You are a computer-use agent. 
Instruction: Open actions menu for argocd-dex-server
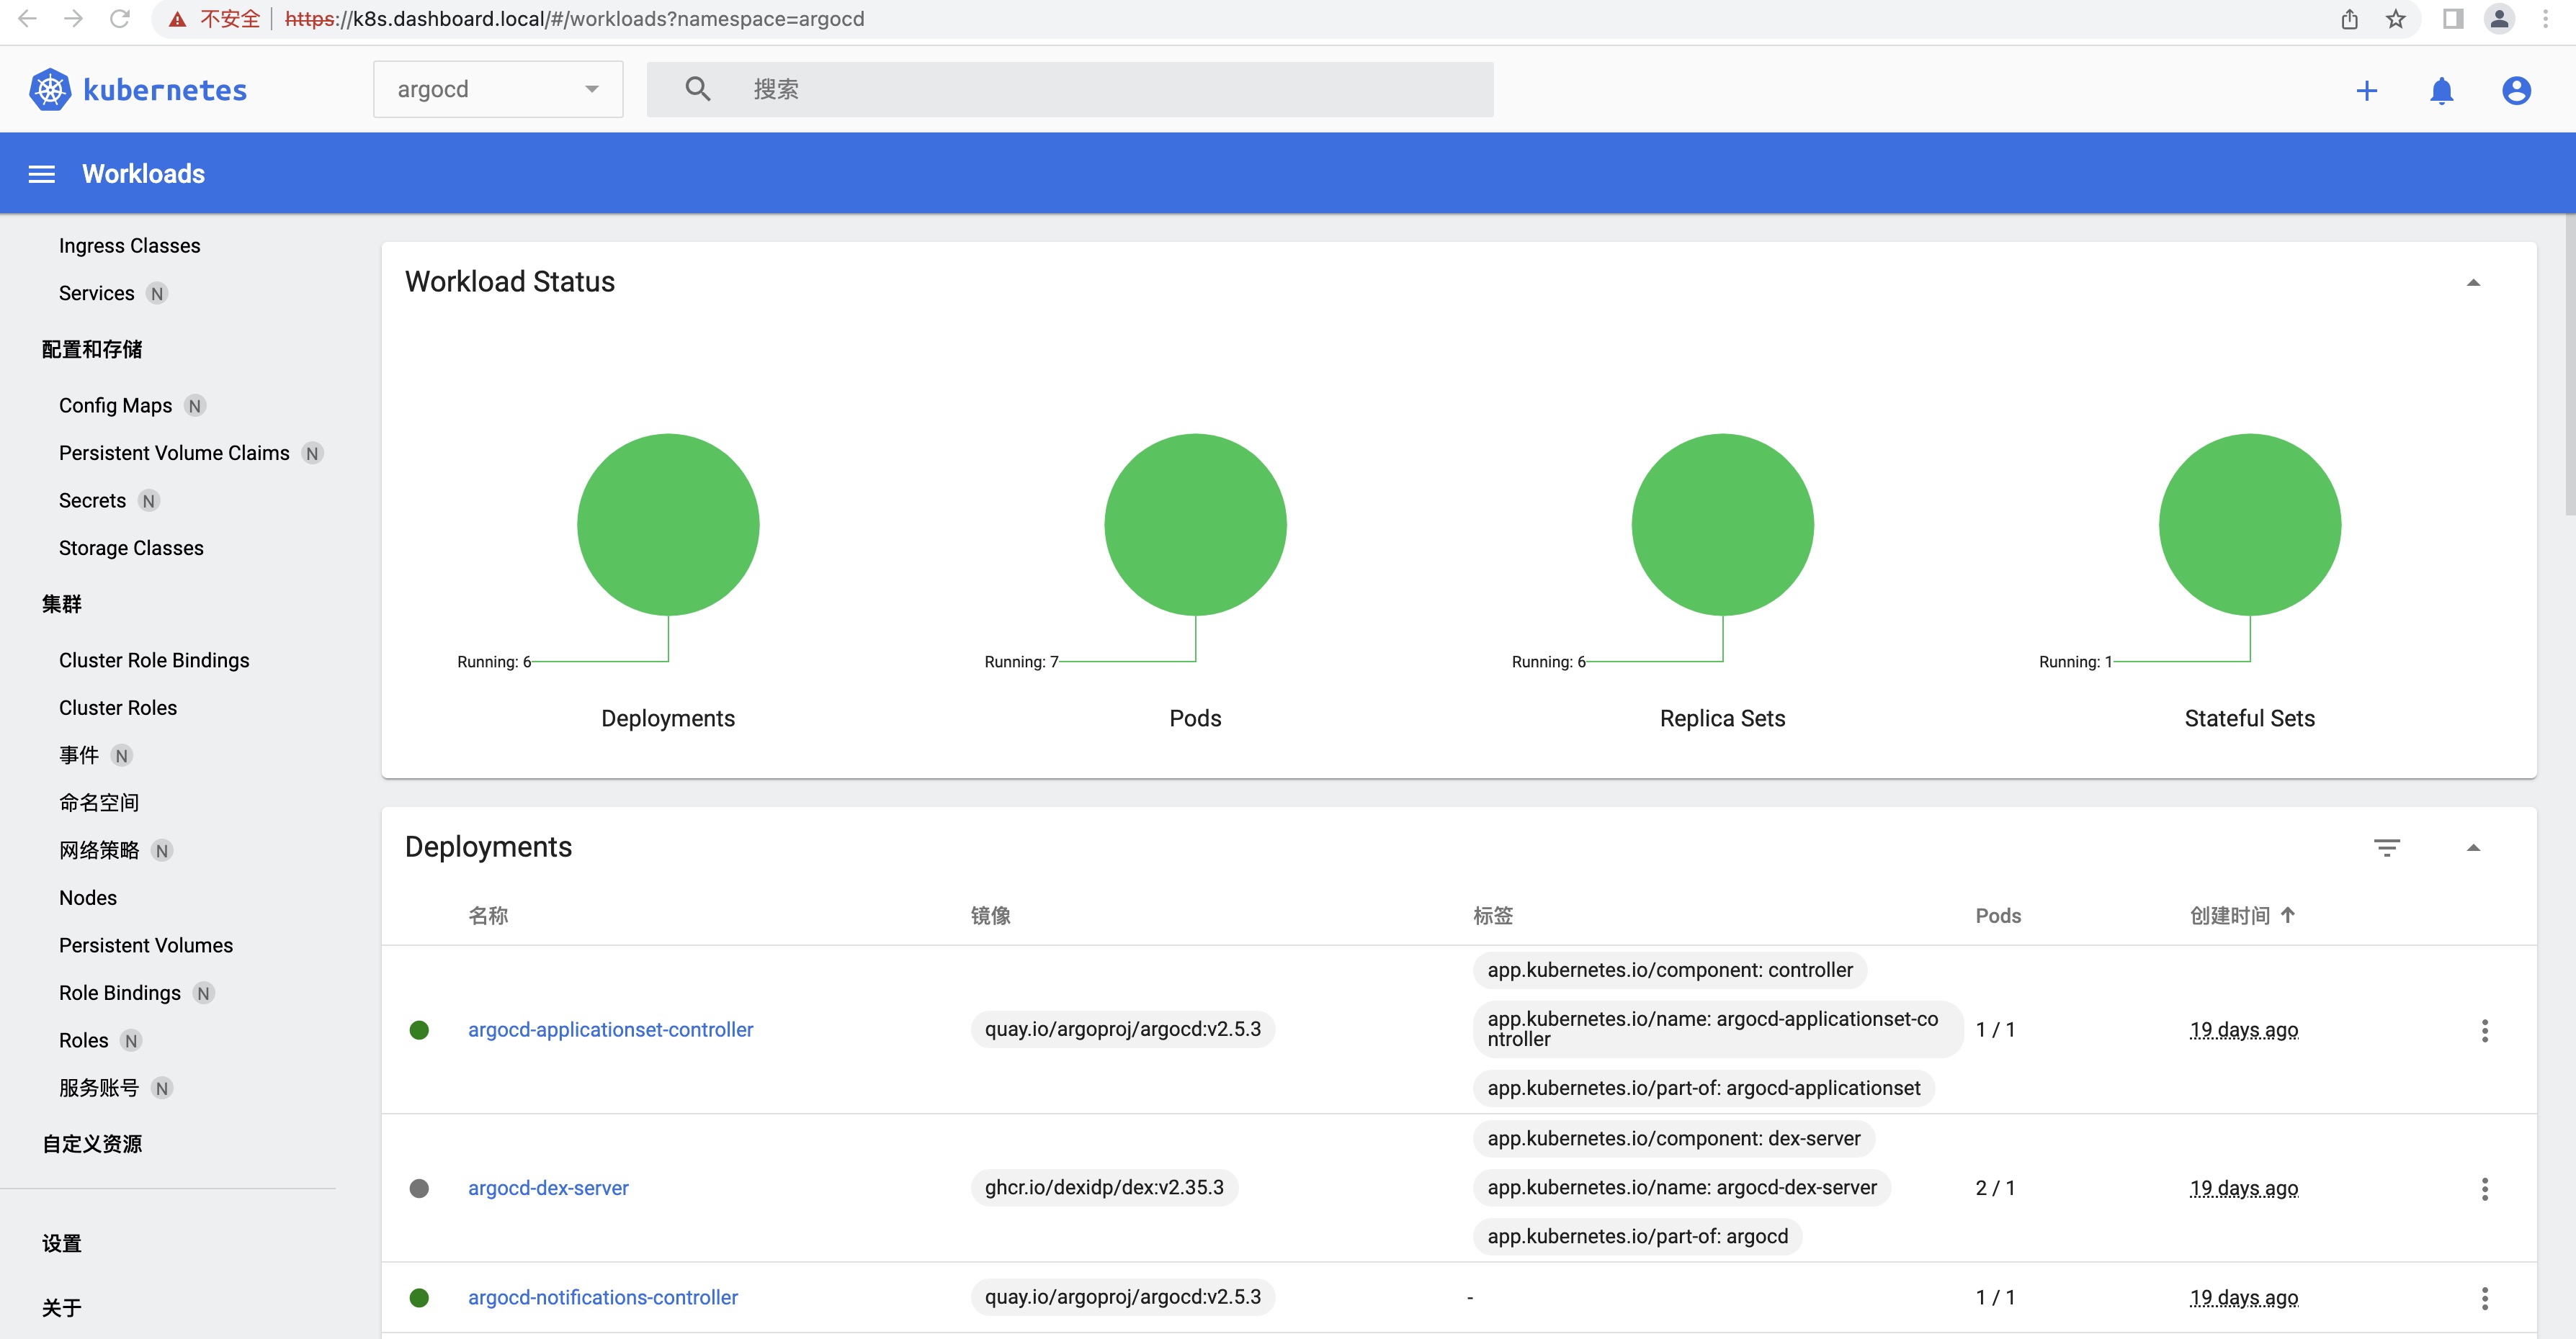2484,1188
